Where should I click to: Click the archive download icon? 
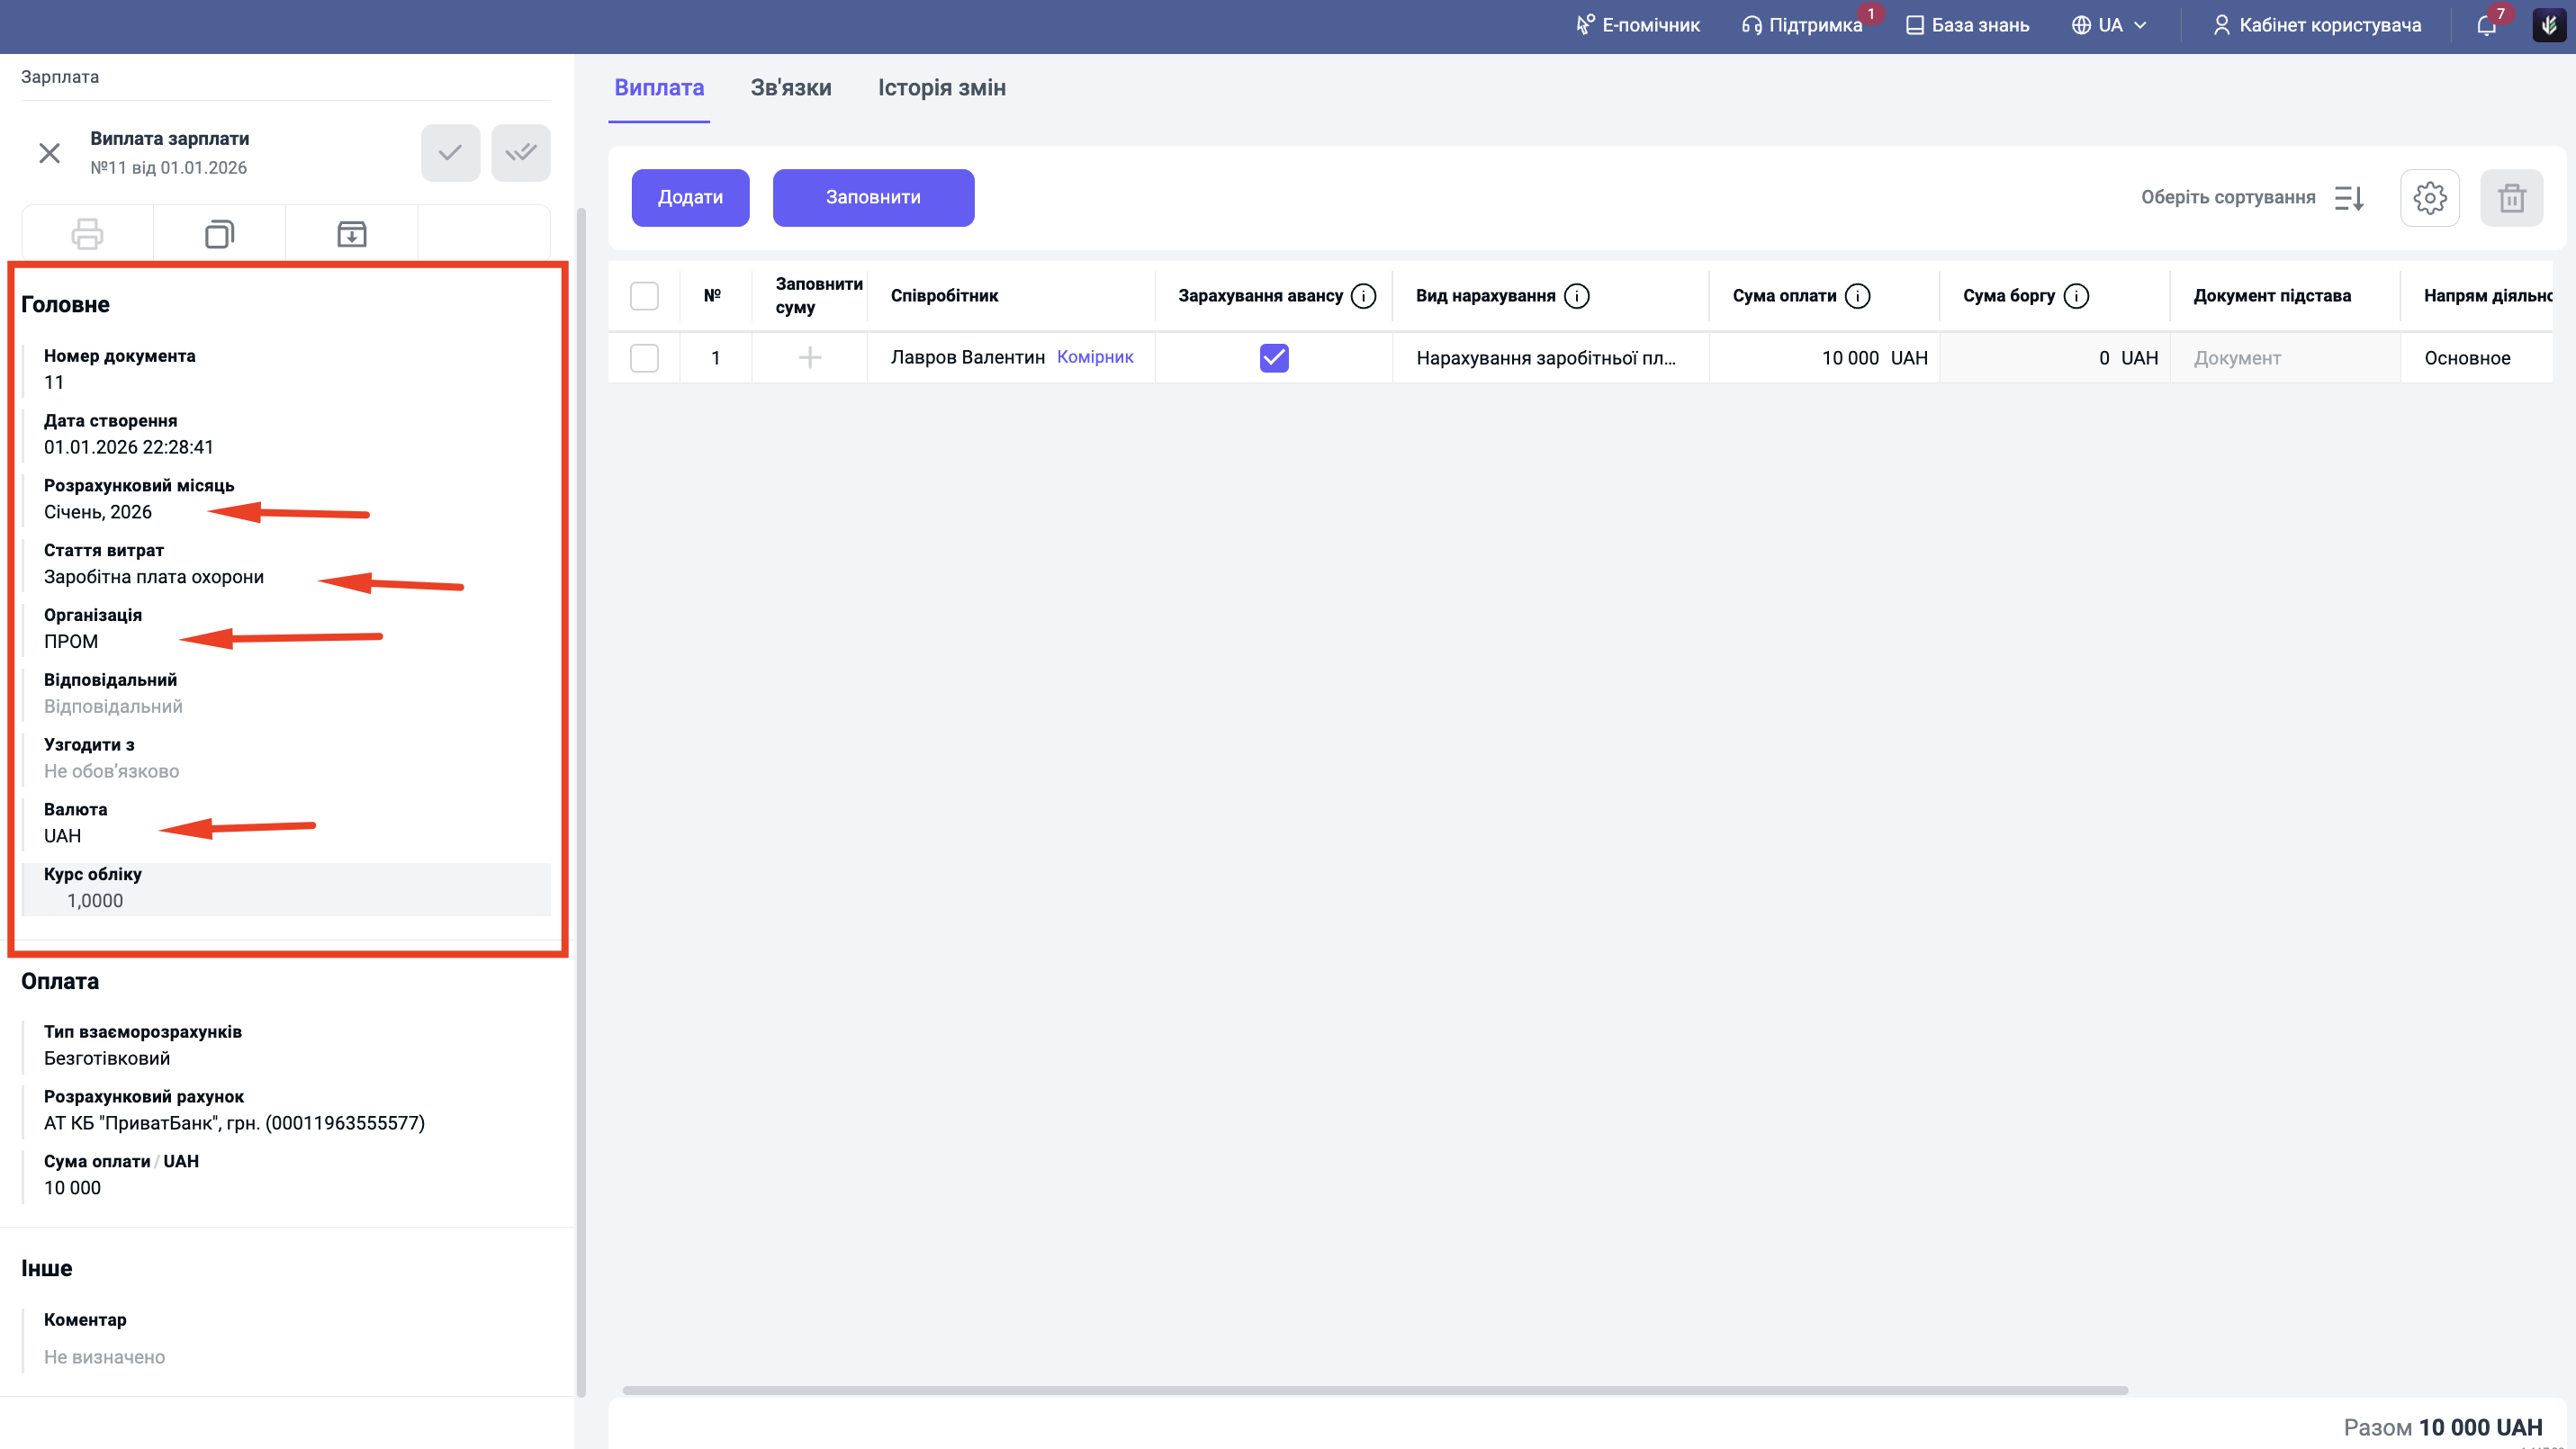[351, 234]
